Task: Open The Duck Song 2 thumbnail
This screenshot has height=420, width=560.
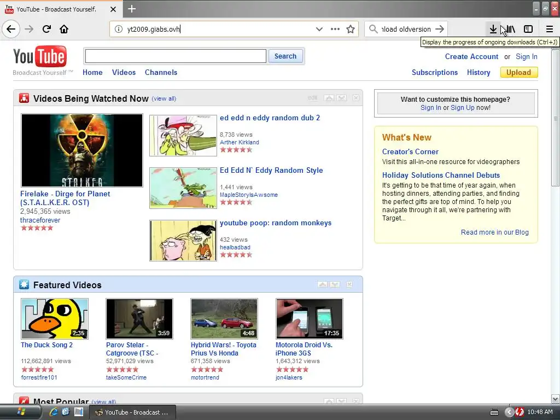Action: pos(55,319)
